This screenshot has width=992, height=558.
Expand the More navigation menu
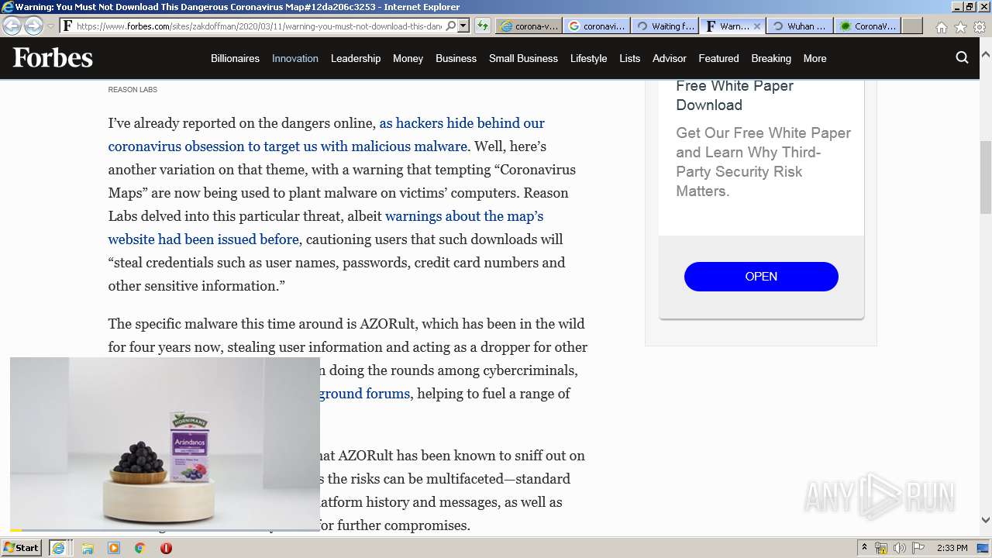pyautogui.click(x=815, y=58)
